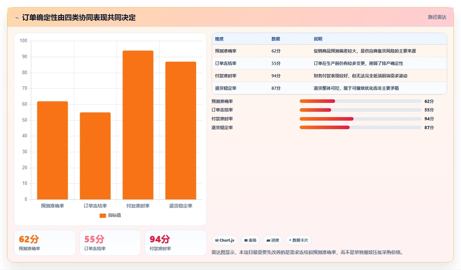Screen dimensions: 461x270
Task: Click the 路径雷达 label in header
Action: click(437, 17)
